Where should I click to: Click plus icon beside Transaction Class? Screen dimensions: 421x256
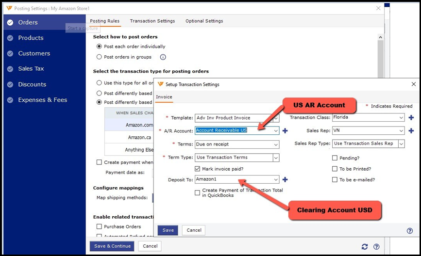(411, 118)
